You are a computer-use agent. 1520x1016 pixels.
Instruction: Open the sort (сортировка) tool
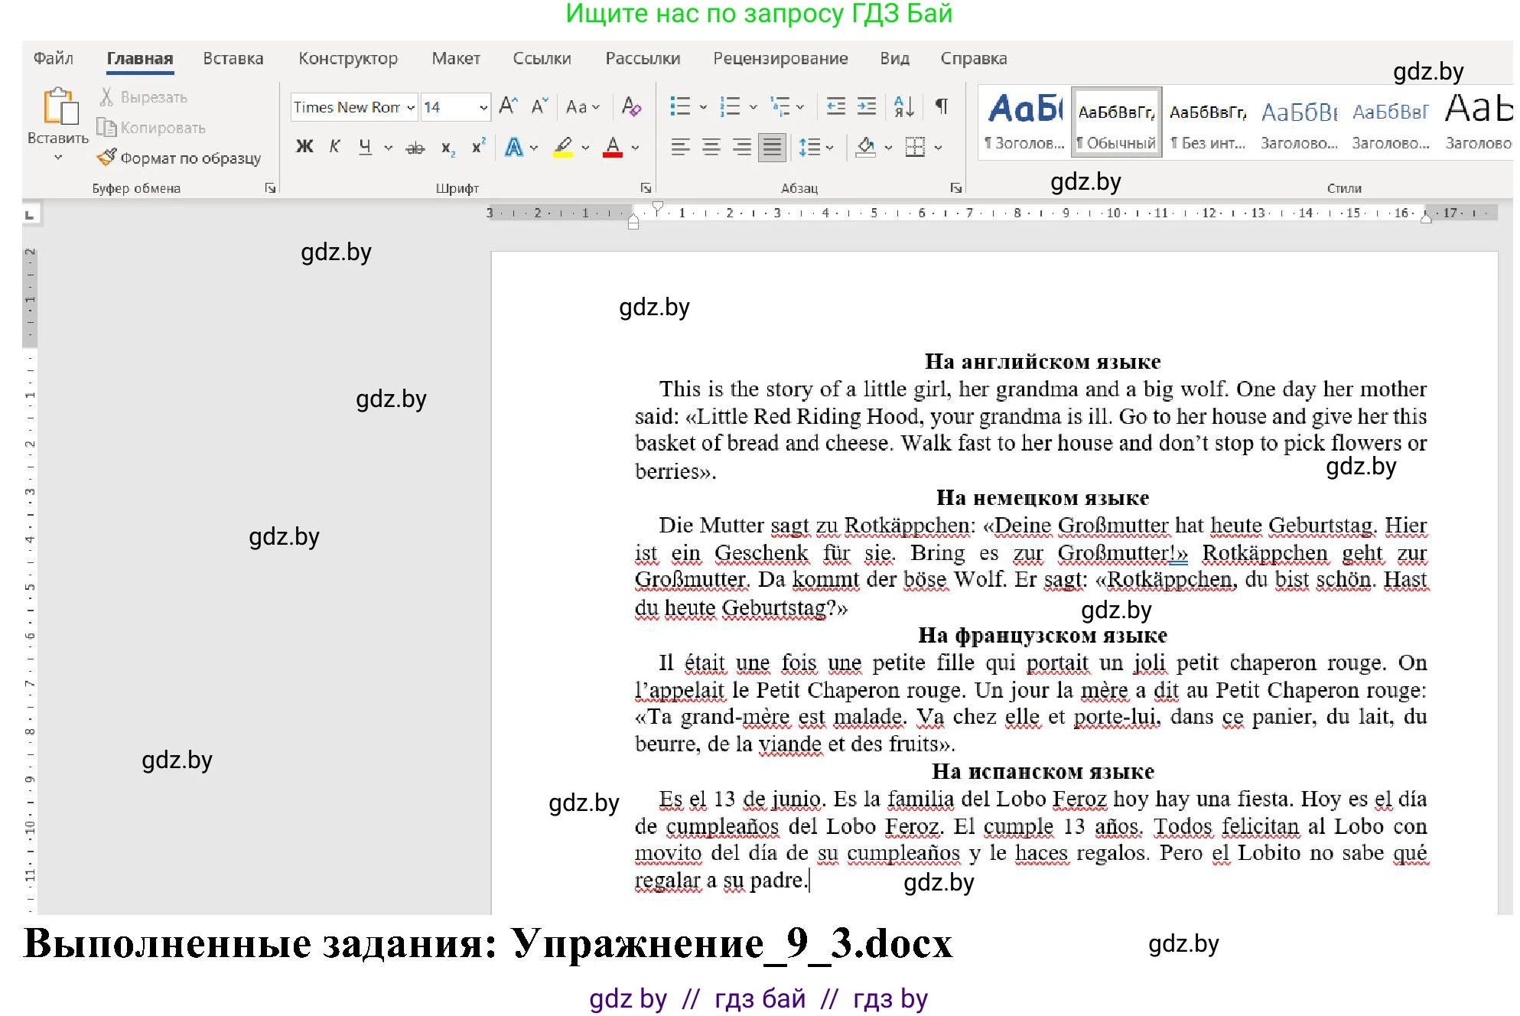tap(903, 107)
